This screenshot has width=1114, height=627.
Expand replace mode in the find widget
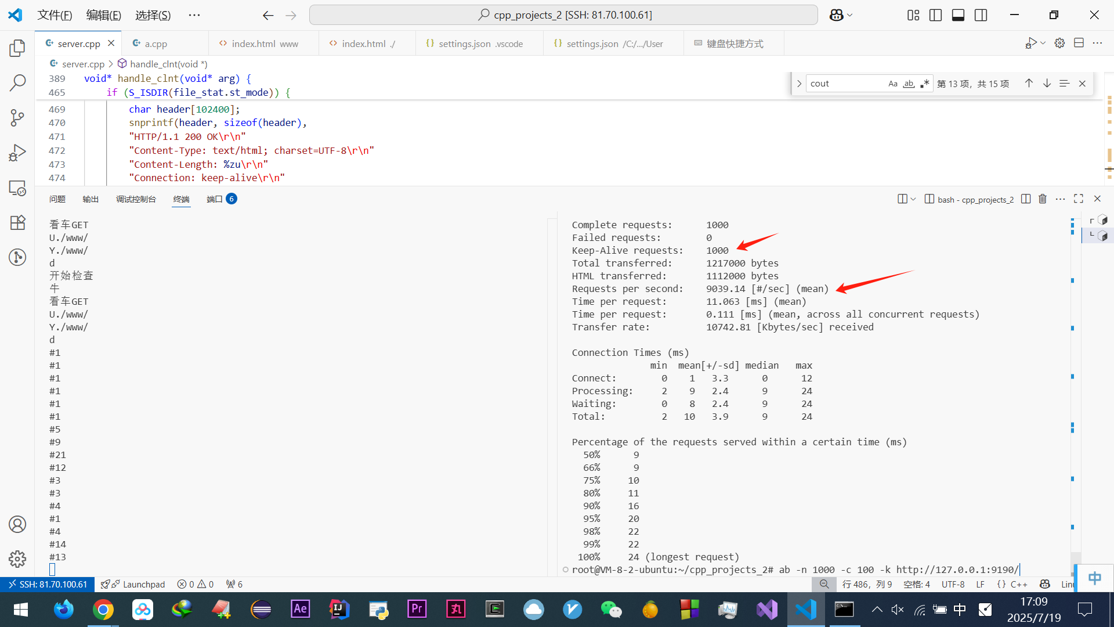[799, 84]
